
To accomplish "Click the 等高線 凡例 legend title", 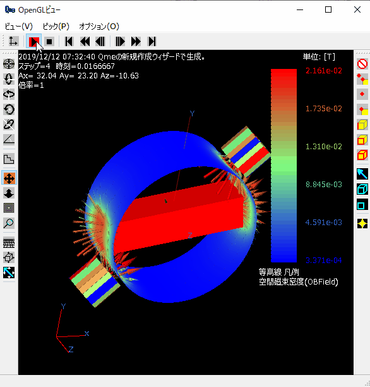I will pos(279,273).
